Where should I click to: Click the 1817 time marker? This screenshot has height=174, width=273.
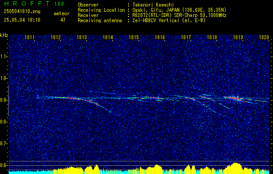(186, 37)
